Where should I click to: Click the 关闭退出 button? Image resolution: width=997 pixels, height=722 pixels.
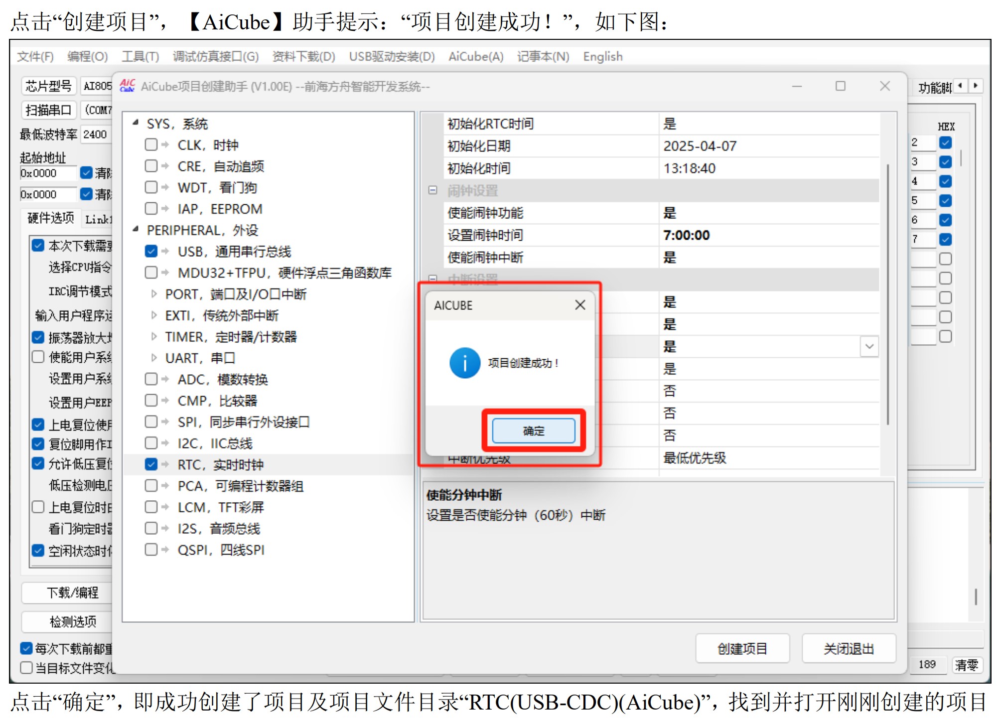pos(849,648)
